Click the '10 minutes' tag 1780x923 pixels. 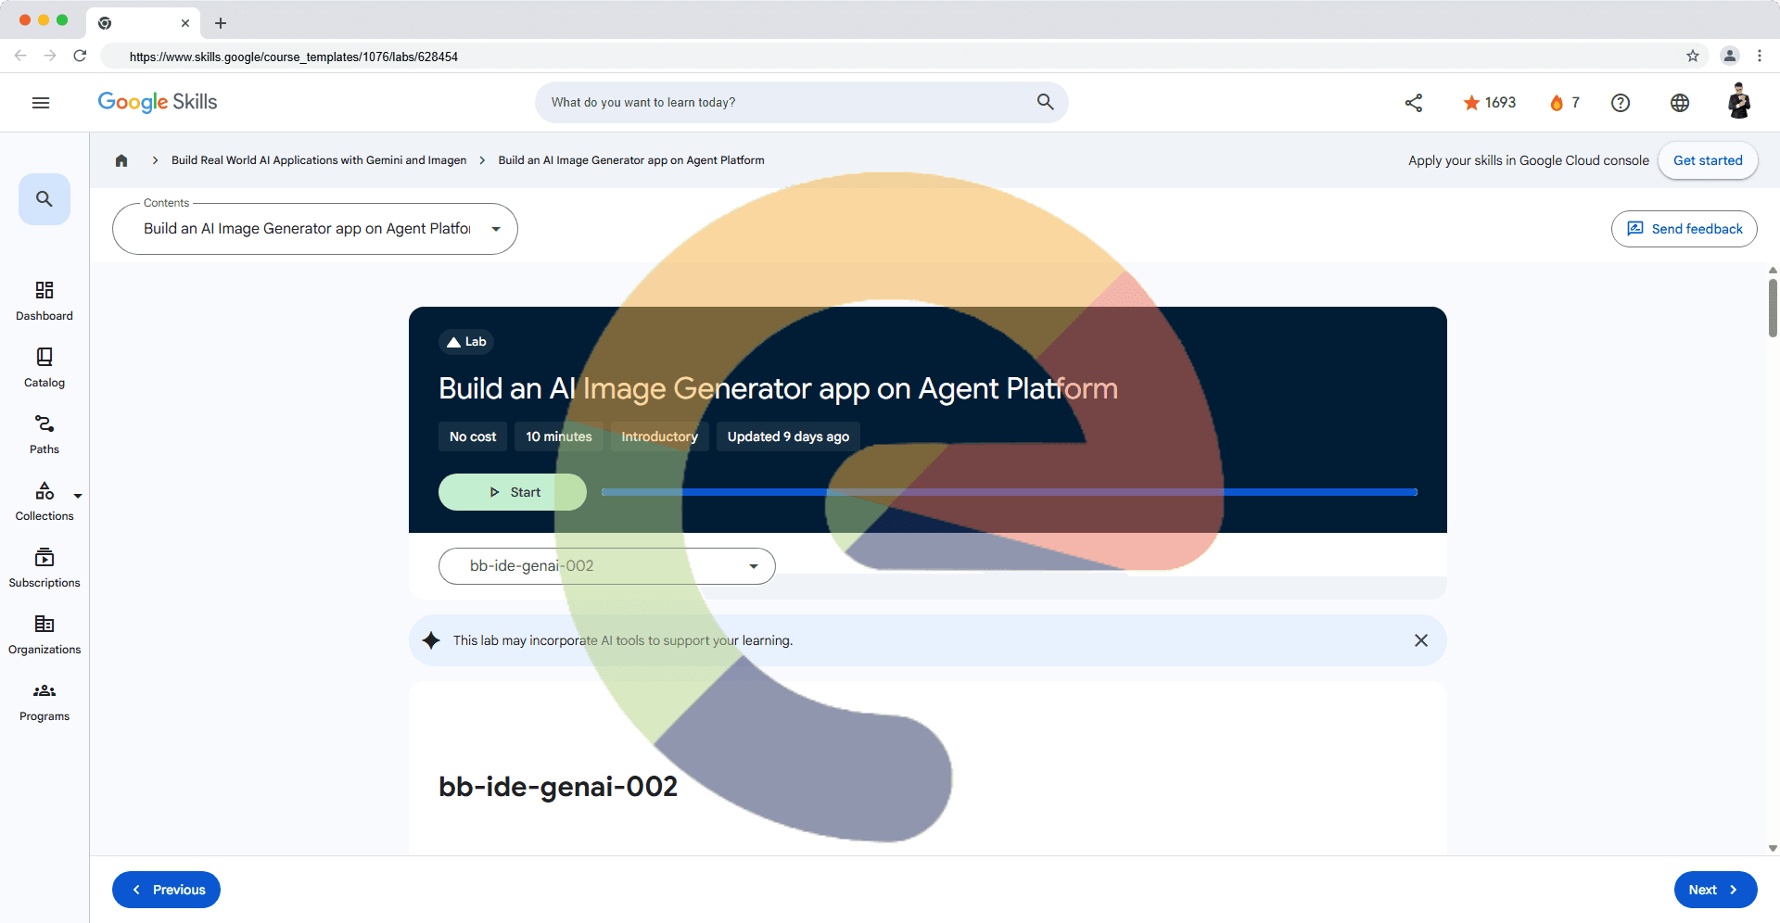(x=559, y=436)
